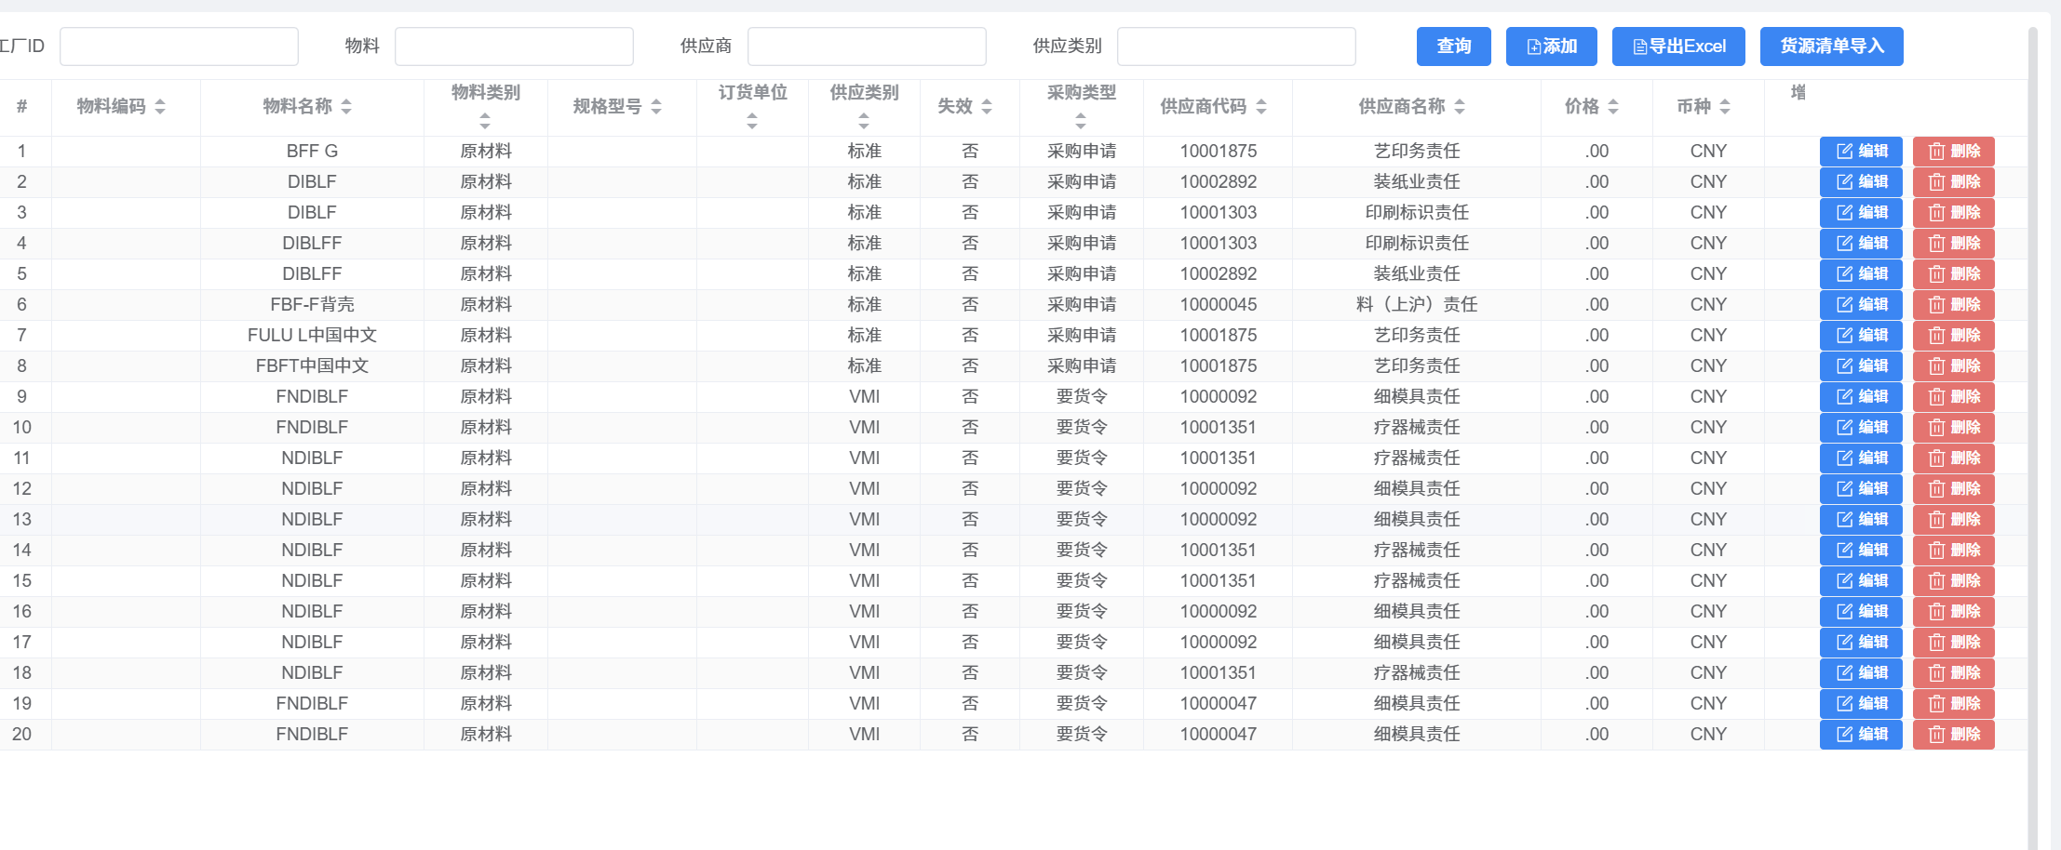
Task: Click sort icon beside 规格型号 header
Action: (x=656, y=107)
